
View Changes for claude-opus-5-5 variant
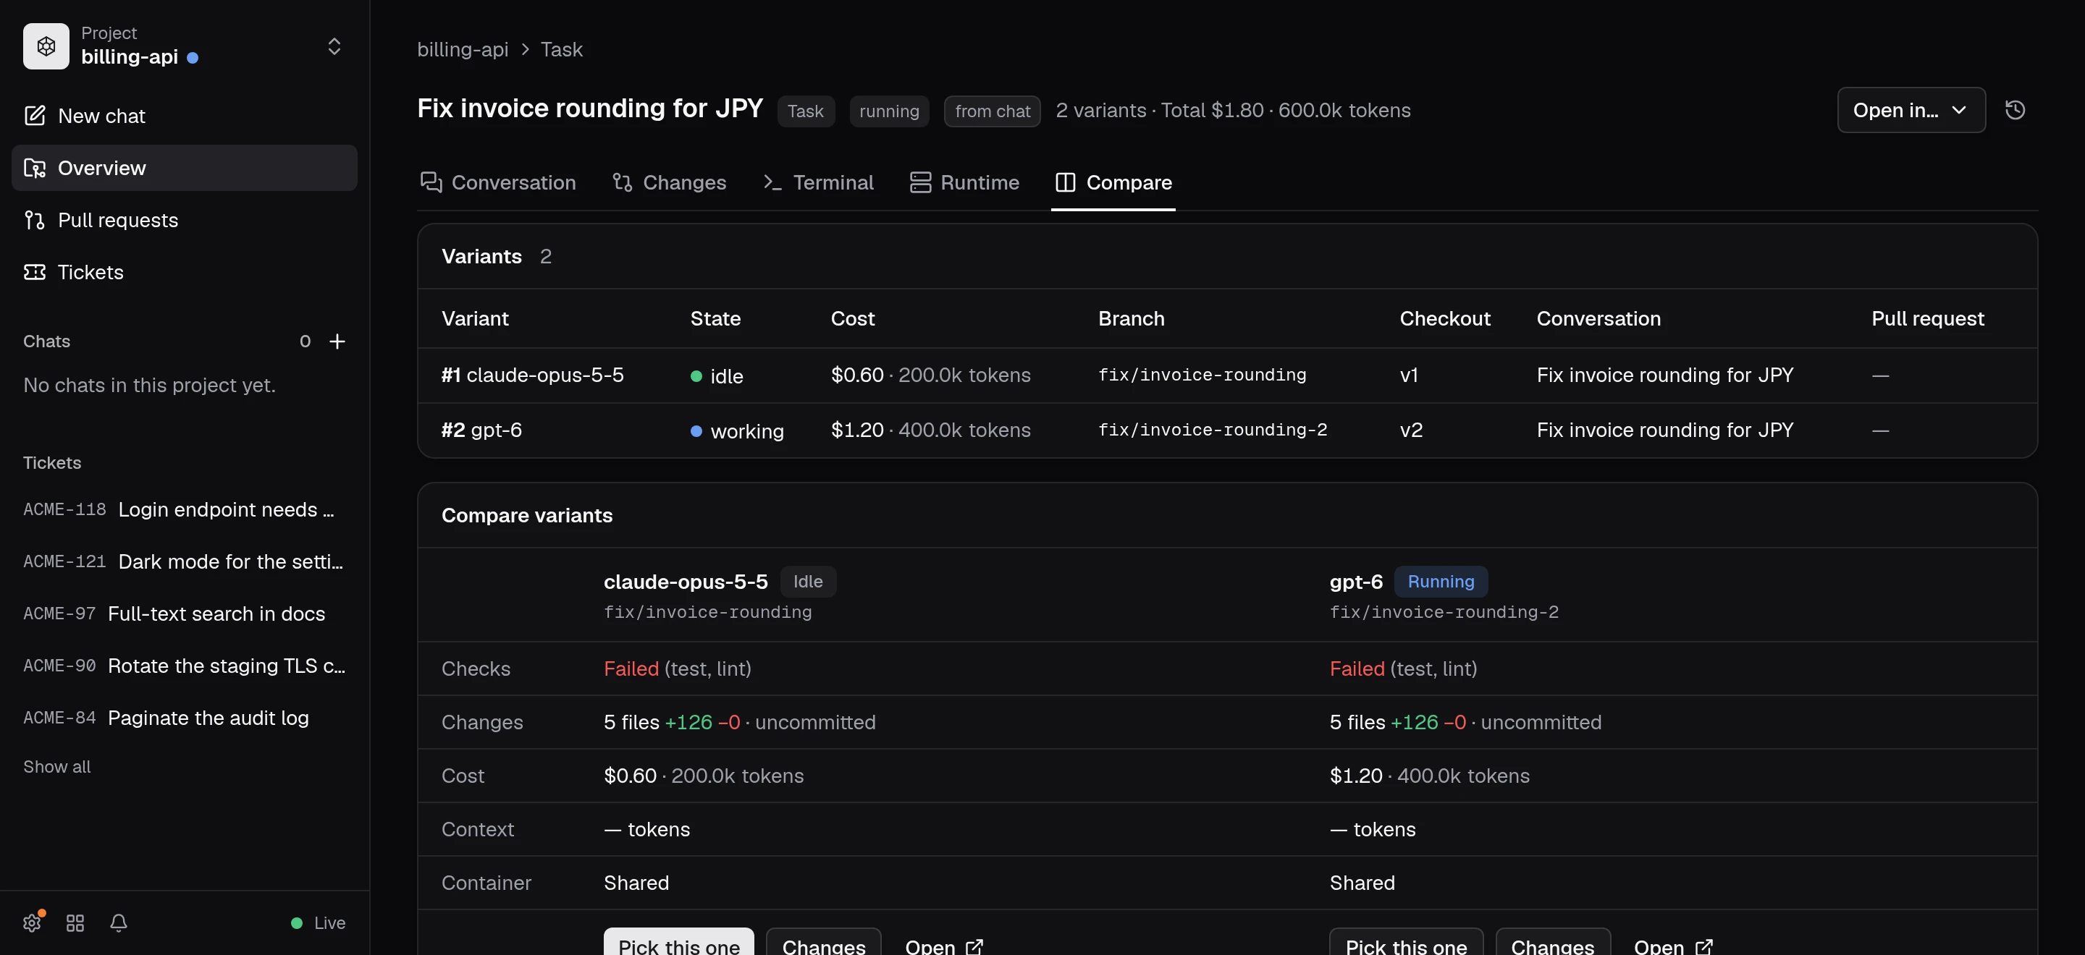[x=823, y=943]
